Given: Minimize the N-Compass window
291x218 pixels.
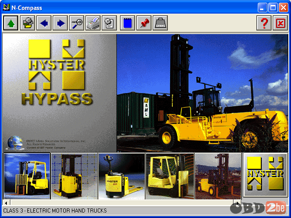Looking at the screenshot, I should 262,8.
